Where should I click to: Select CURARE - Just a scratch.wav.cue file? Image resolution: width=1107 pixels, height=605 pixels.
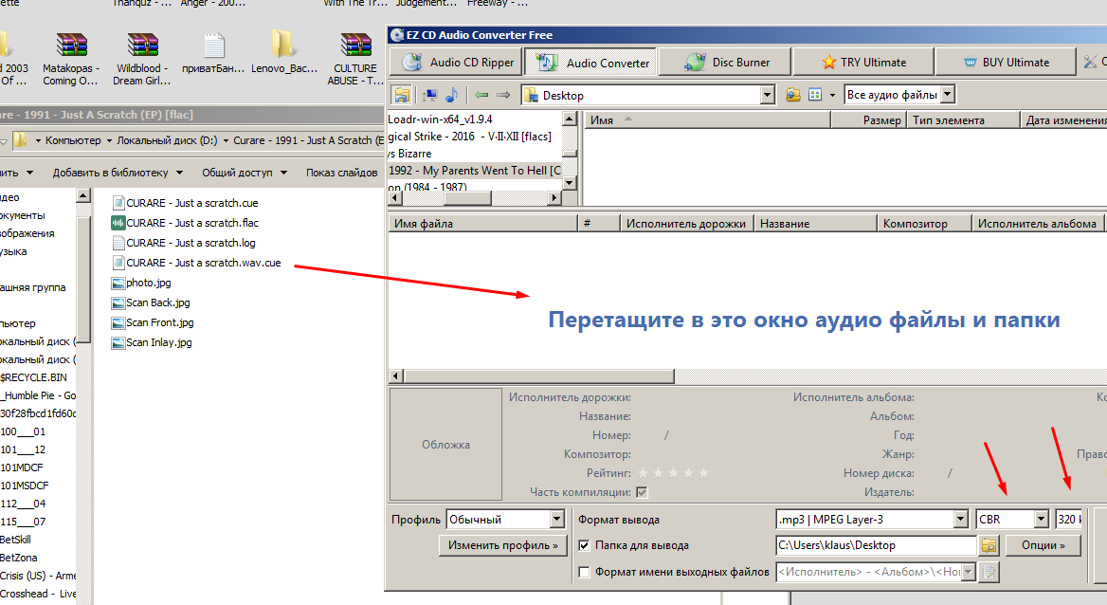(196, 263)
